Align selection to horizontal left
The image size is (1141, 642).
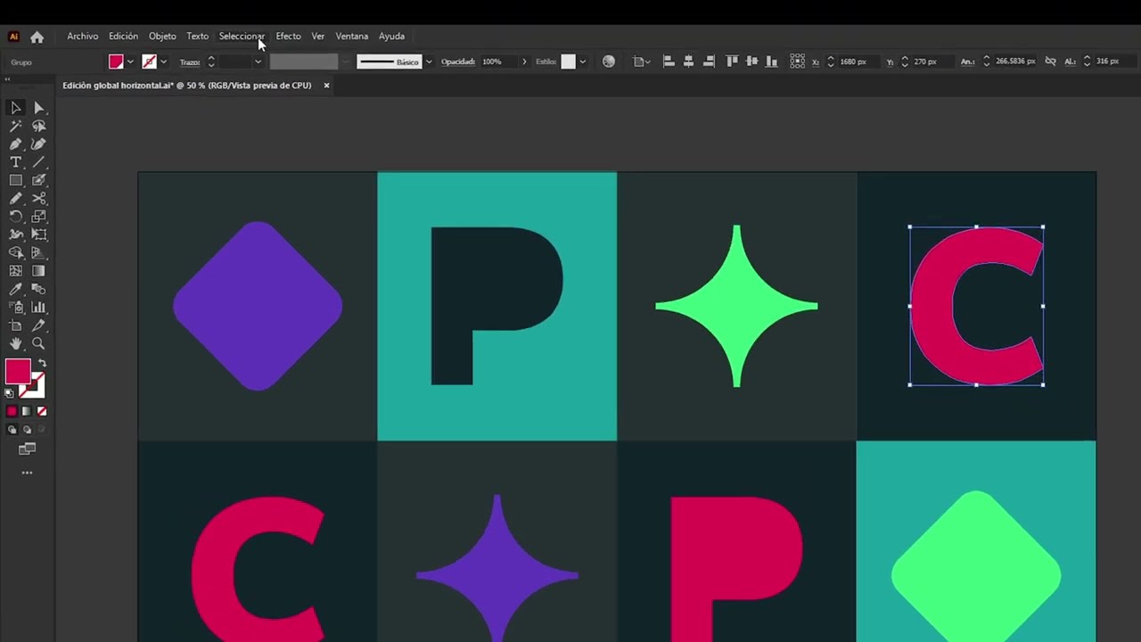click(x=669, y=62)
